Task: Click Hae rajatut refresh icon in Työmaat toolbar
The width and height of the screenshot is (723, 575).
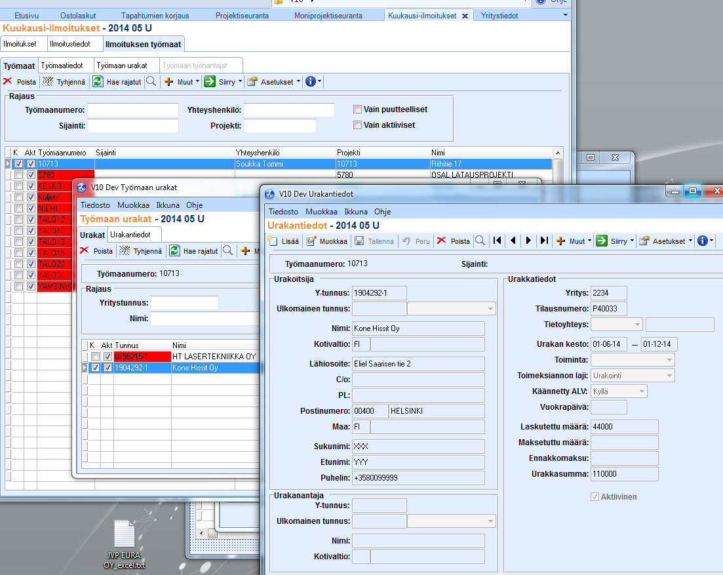Action: 98,81
